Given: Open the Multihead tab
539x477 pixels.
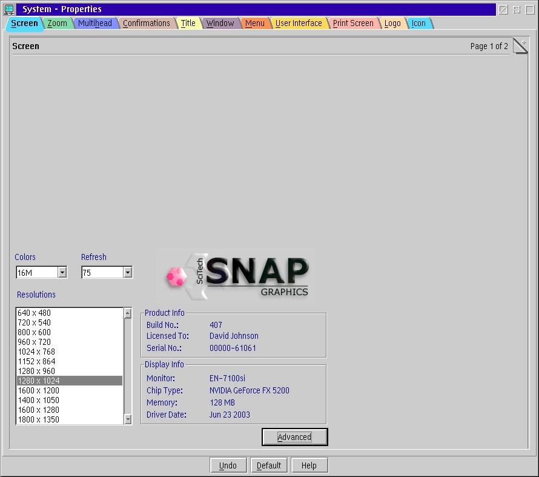Looking at the screenshot, I should [x=95, y=23].
